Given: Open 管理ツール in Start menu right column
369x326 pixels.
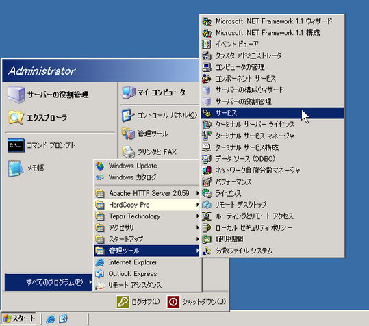Looking at the screenshot, I should pos(160,134).
